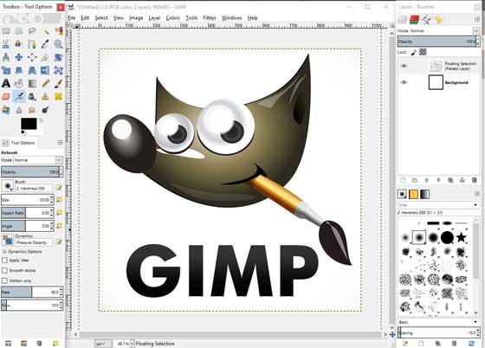Viewport: 485px width, 348px height.
Task: Open the Airbrush Mode dropdown
Action: (38, 160)
